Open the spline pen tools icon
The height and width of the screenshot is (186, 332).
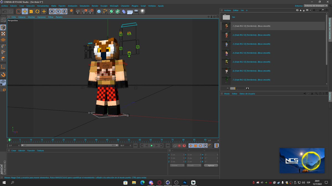click(105, 11)
